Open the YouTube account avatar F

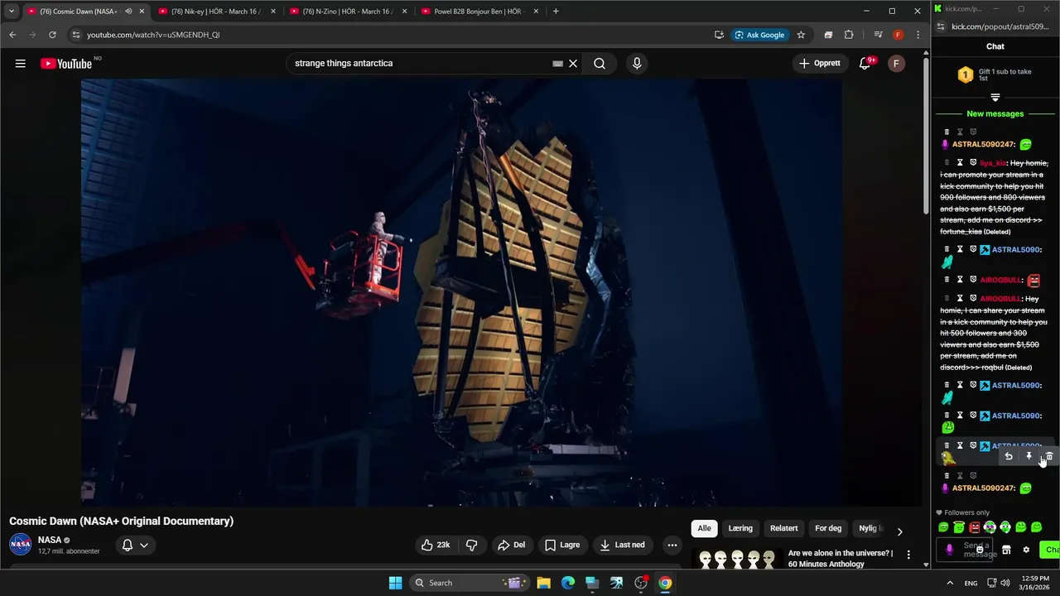[896, 64]
